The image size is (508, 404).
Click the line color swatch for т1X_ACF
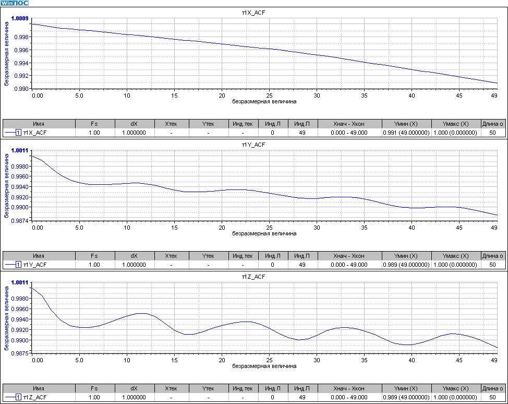pos(9,133)
